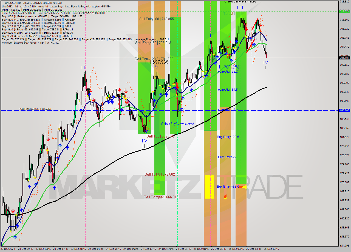Select the 'Sell Entry -23.6 | 701.889' label
This screenshot has height=252, width=351.
(x=154, y=59)
